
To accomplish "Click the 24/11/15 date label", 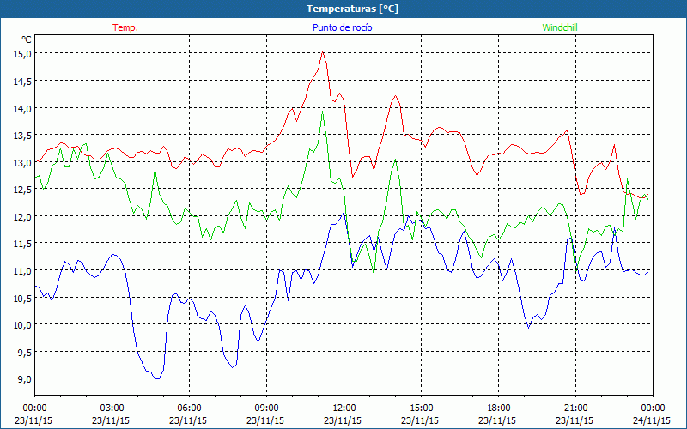I will 652,420.
